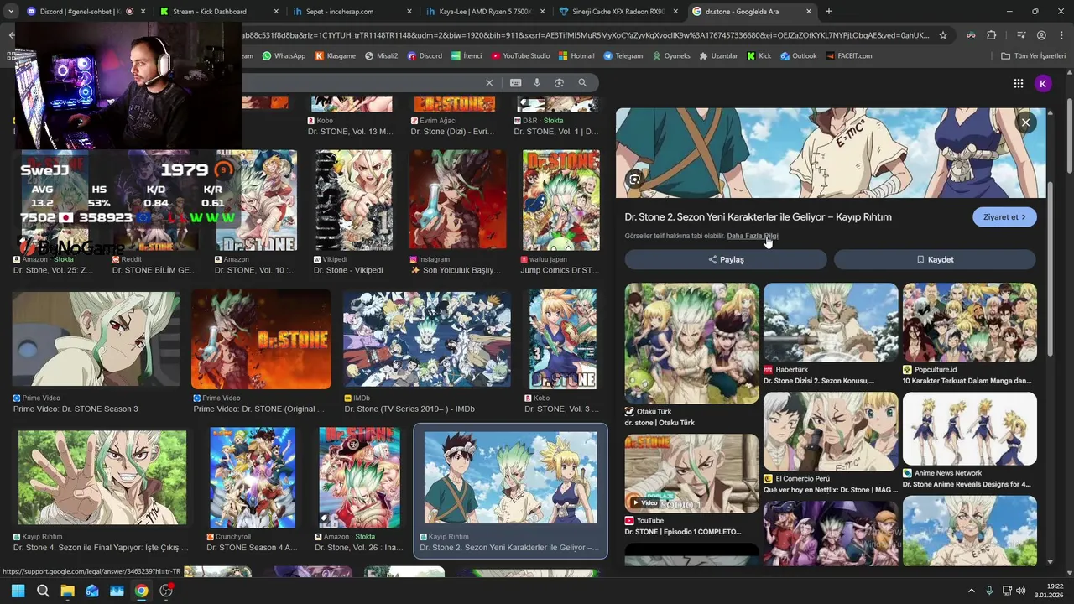Open the taskbar volume control
This screenshot has height=604, width=1074.
click(x=1021, y=591)
